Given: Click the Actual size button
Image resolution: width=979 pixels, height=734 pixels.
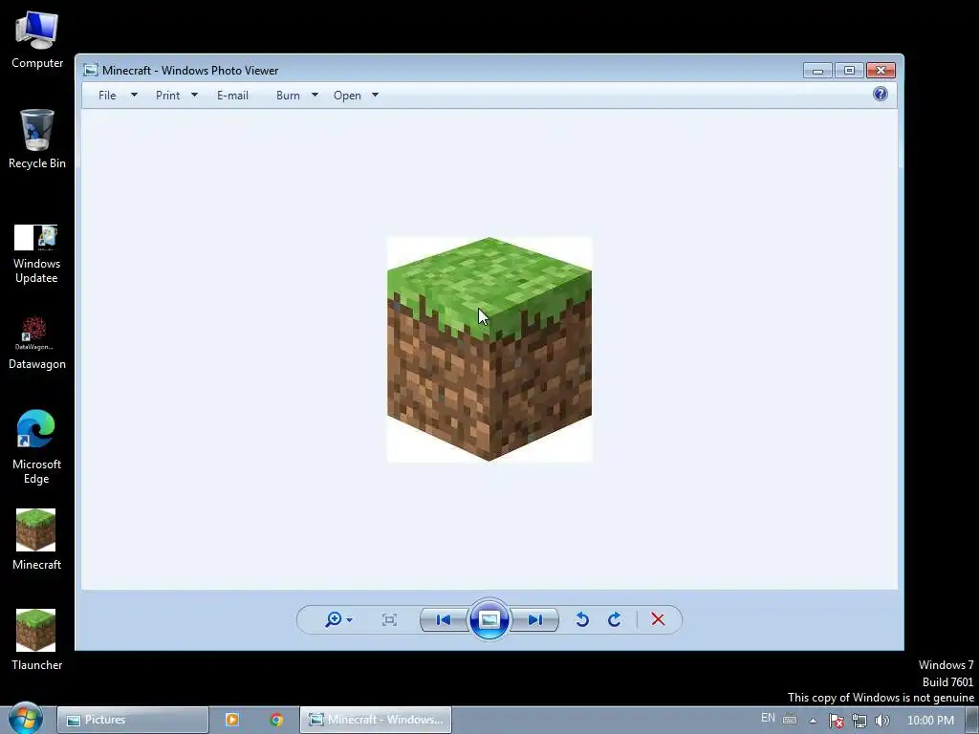Looking at the screenshot, I should click(x=389, y=619).
